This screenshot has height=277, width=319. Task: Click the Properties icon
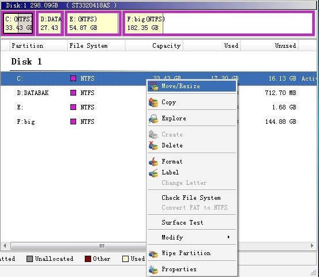pyautogui.click(x=153, y=270)
